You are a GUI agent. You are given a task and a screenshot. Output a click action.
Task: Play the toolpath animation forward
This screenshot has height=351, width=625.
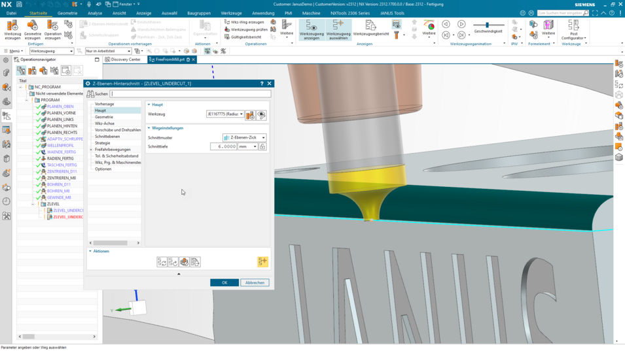coord(461,24)
